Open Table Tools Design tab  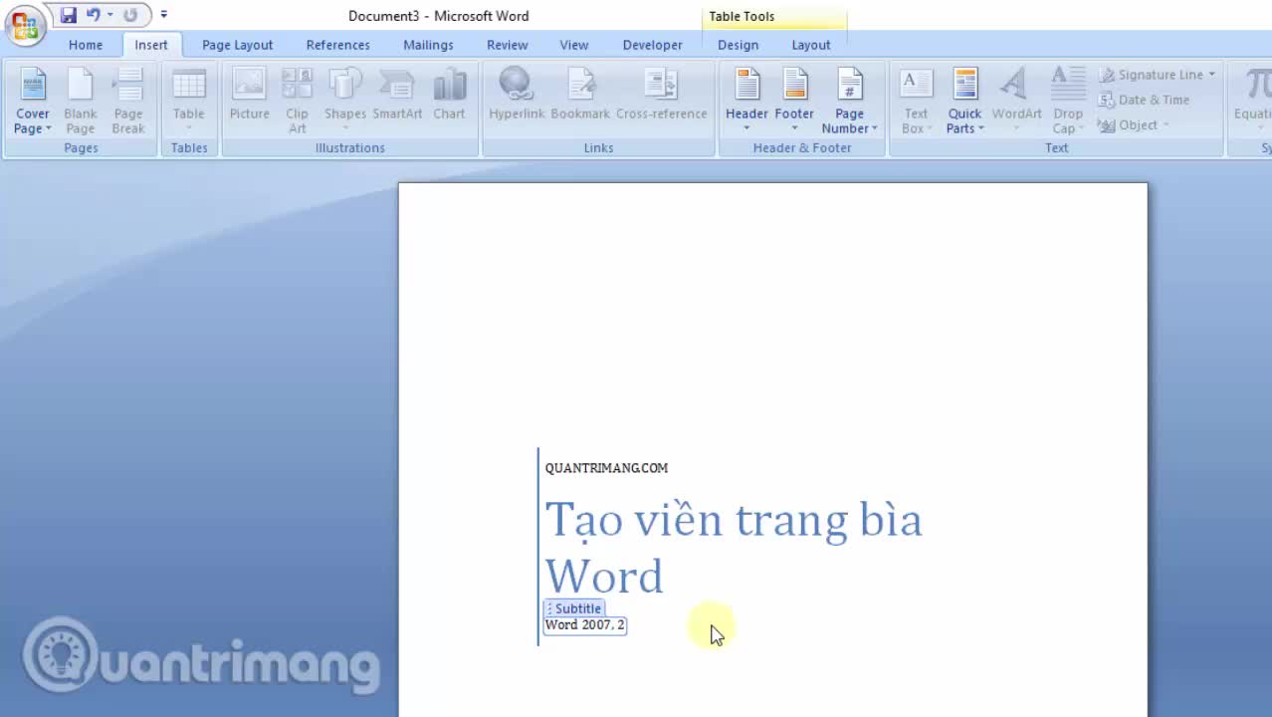(x=738, y=45)
